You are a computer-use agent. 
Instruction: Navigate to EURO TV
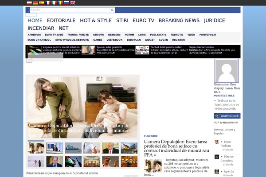144,20
